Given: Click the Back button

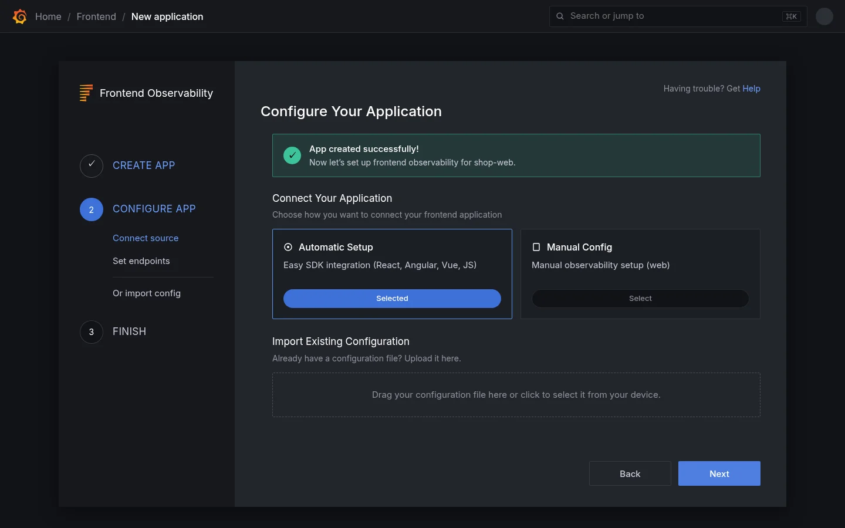Looking at the screenshot, I should point(630,473).
